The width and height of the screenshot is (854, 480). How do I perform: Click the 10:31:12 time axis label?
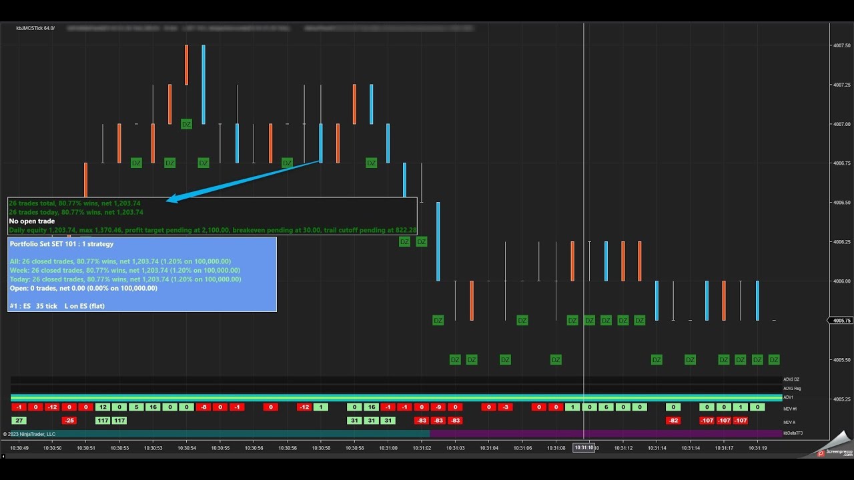[623, 448]
